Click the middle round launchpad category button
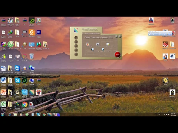The width and height of the screenshot is (178, 133). (x=76, y=46)
